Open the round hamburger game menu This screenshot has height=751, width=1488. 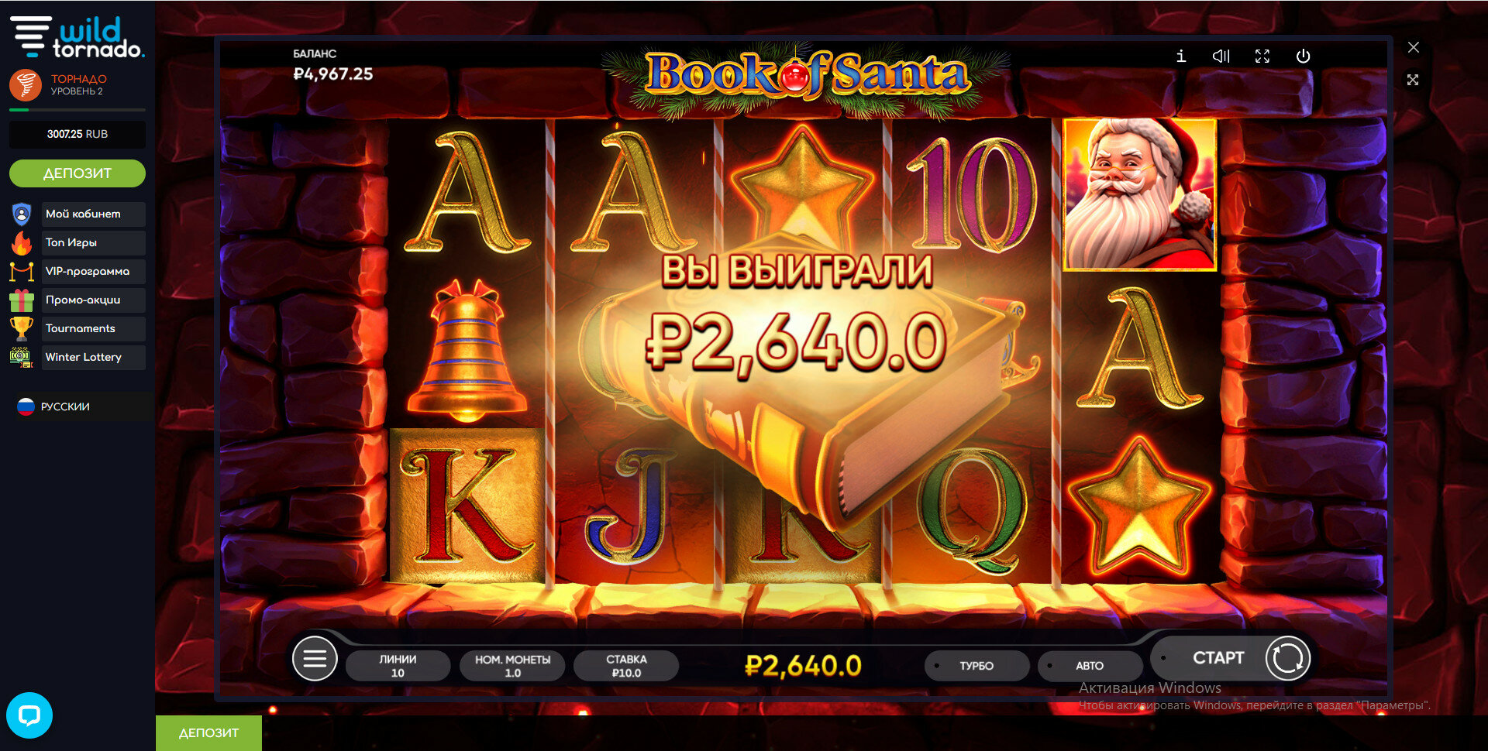click(315, 659)
